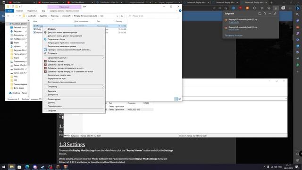Click the Bing Discover icon in Edge
This screenshot has width=302, height=170.
click(x=298, y=8)
